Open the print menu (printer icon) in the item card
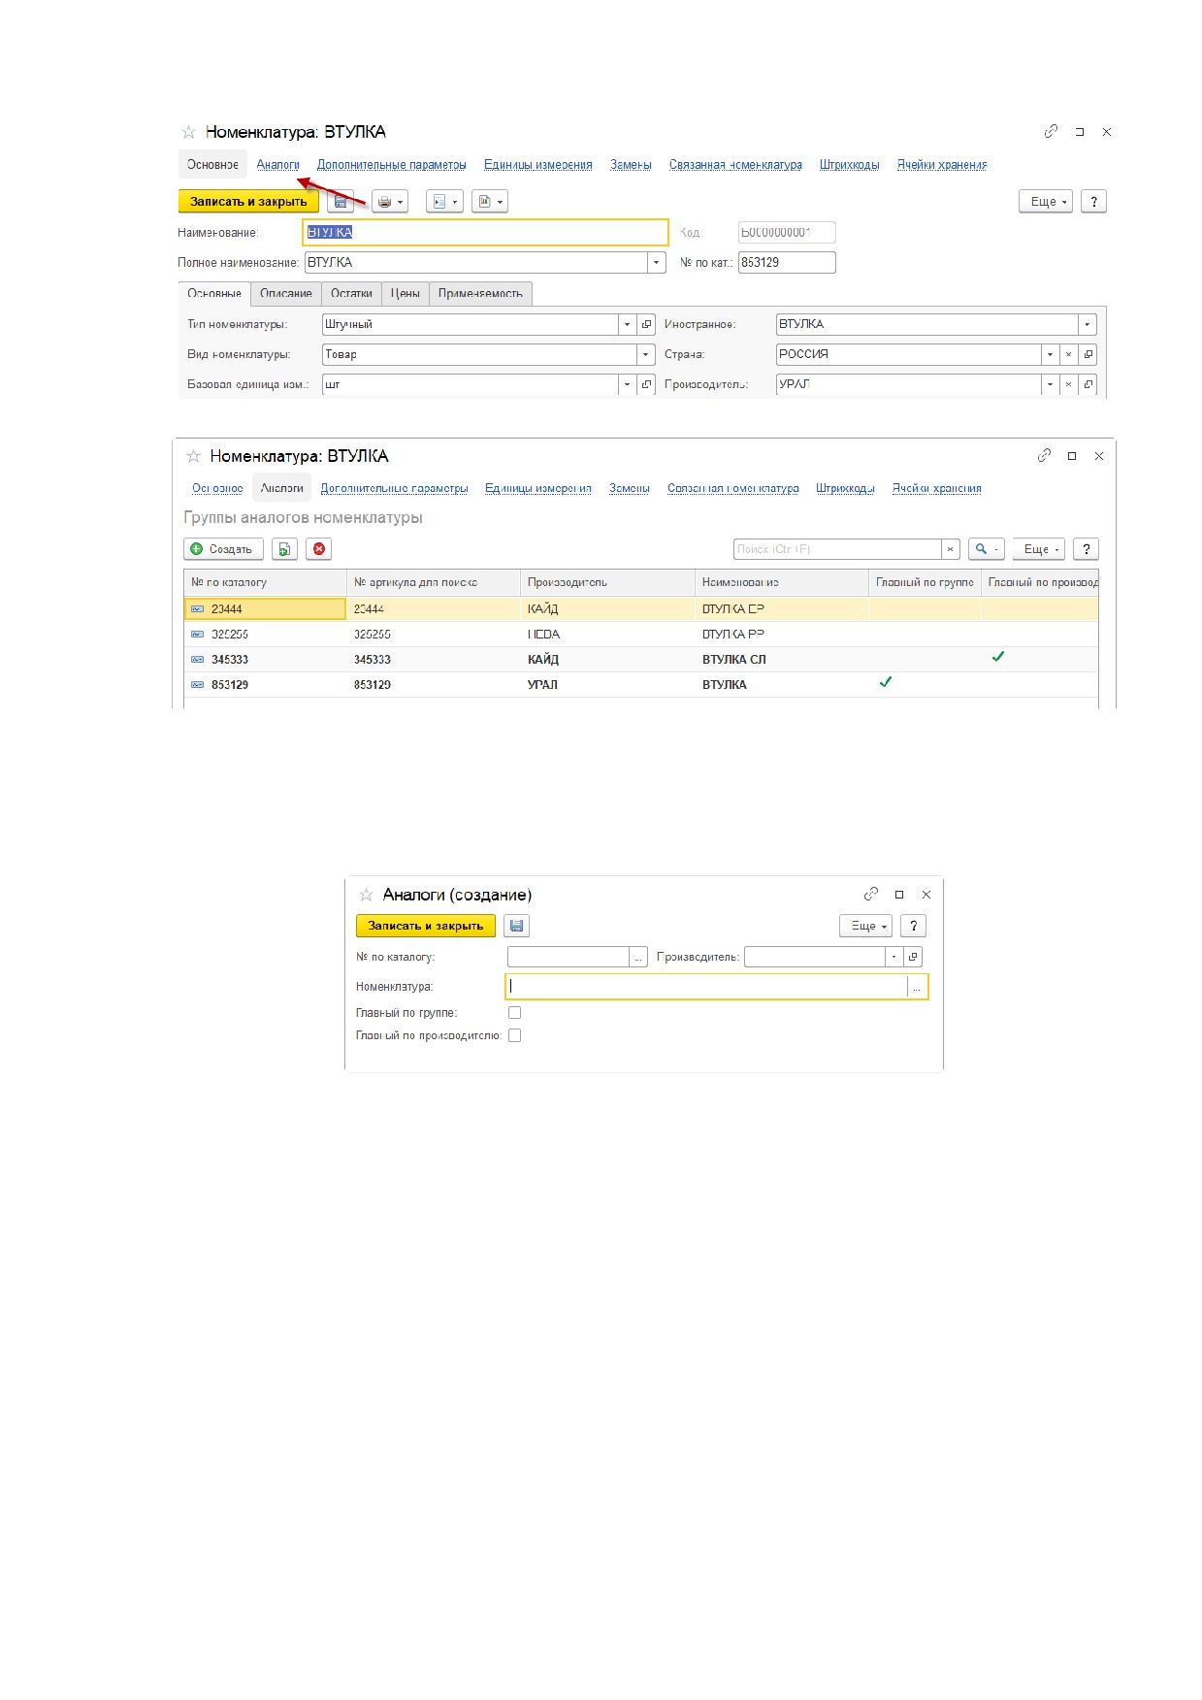This screenshot has width=1202, height=1700. 390,202
